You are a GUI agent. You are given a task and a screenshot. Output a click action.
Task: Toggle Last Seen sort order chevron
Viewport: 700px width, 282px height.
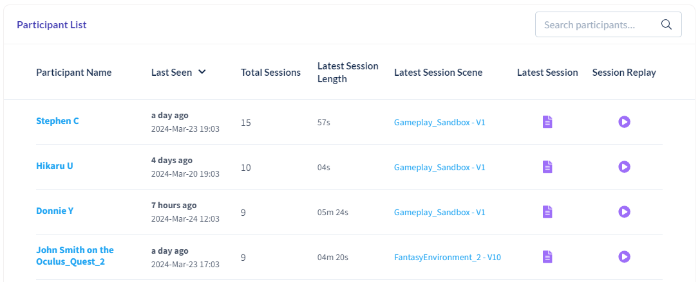[202, 72]
